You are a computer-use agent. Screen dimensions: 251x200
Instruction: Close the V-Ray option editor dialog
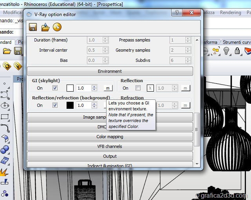[191, 13]
